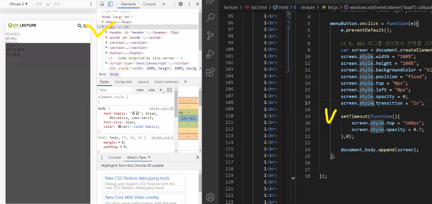
Task: Open the Layout tab
Action: (143, 82)
